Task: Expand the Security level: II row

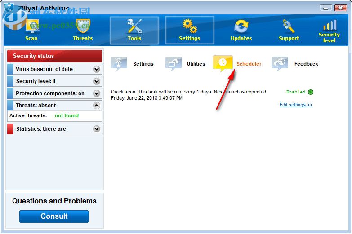Action: [54, 81]
